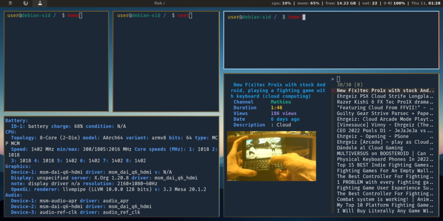This screenshot has width=443, height=221.
Task: Select 'Ehrgeiz - Opening - PSone' result
Action: (x=385, y=136)
